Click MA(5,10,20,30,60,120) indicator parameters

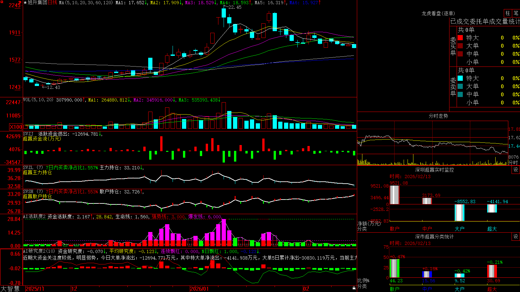86,3
